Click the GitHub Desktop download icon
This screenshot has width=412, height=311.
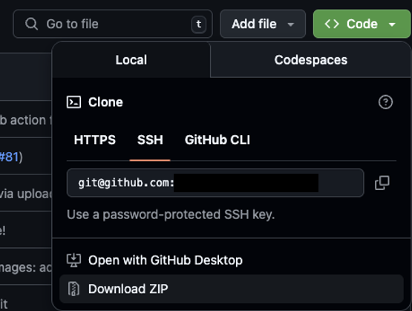(x=73, y=261)
